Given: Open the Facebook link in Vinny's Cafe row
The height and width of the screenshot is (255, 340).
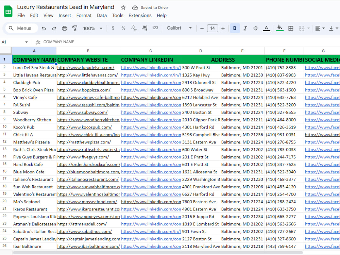Looking at the screenshot, I should 322,97.
